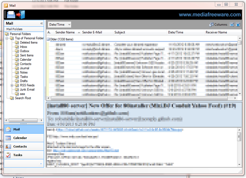Select the Tasks folder in the tree

tap(24, 77)
